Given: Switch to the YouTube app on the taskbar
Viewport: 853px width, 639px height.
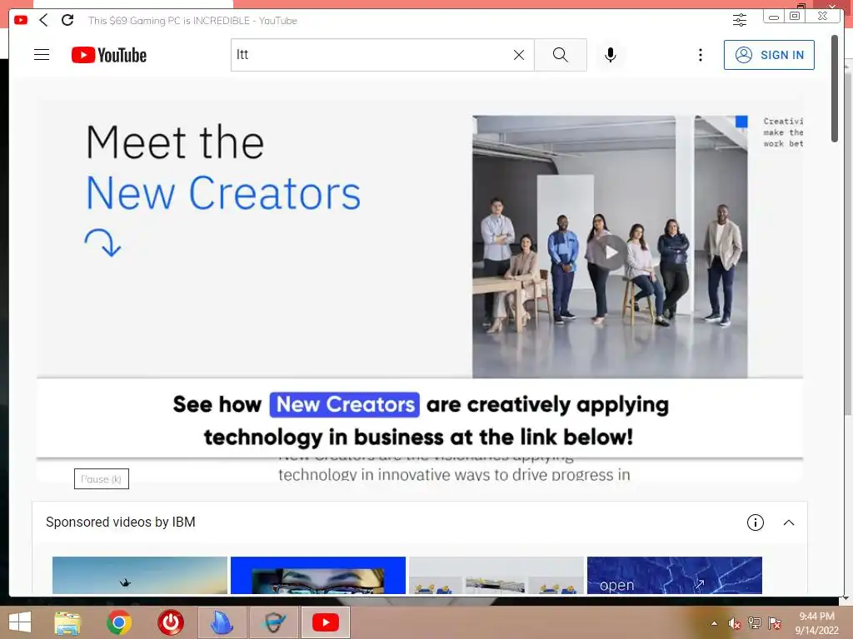Looking at the screenshot, I should pos(326,622).
